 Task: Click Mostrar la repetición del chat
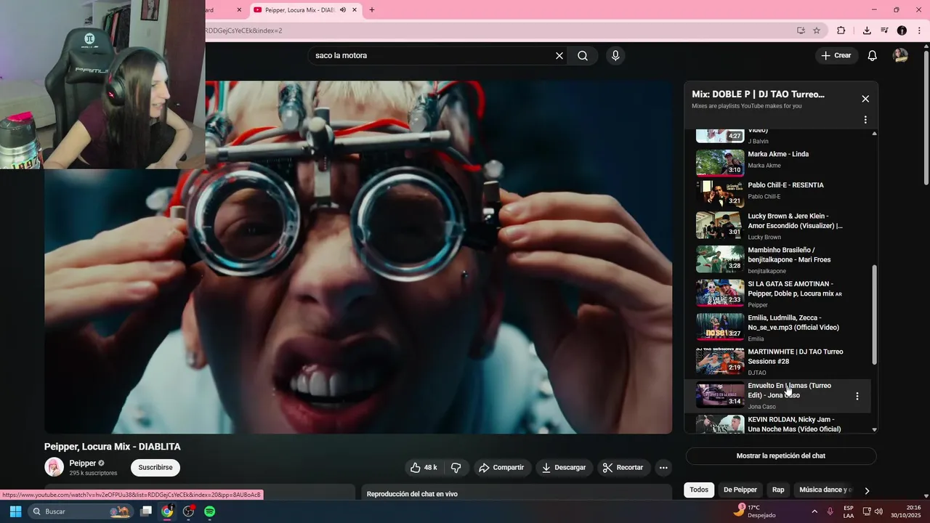tap(781, 456)
